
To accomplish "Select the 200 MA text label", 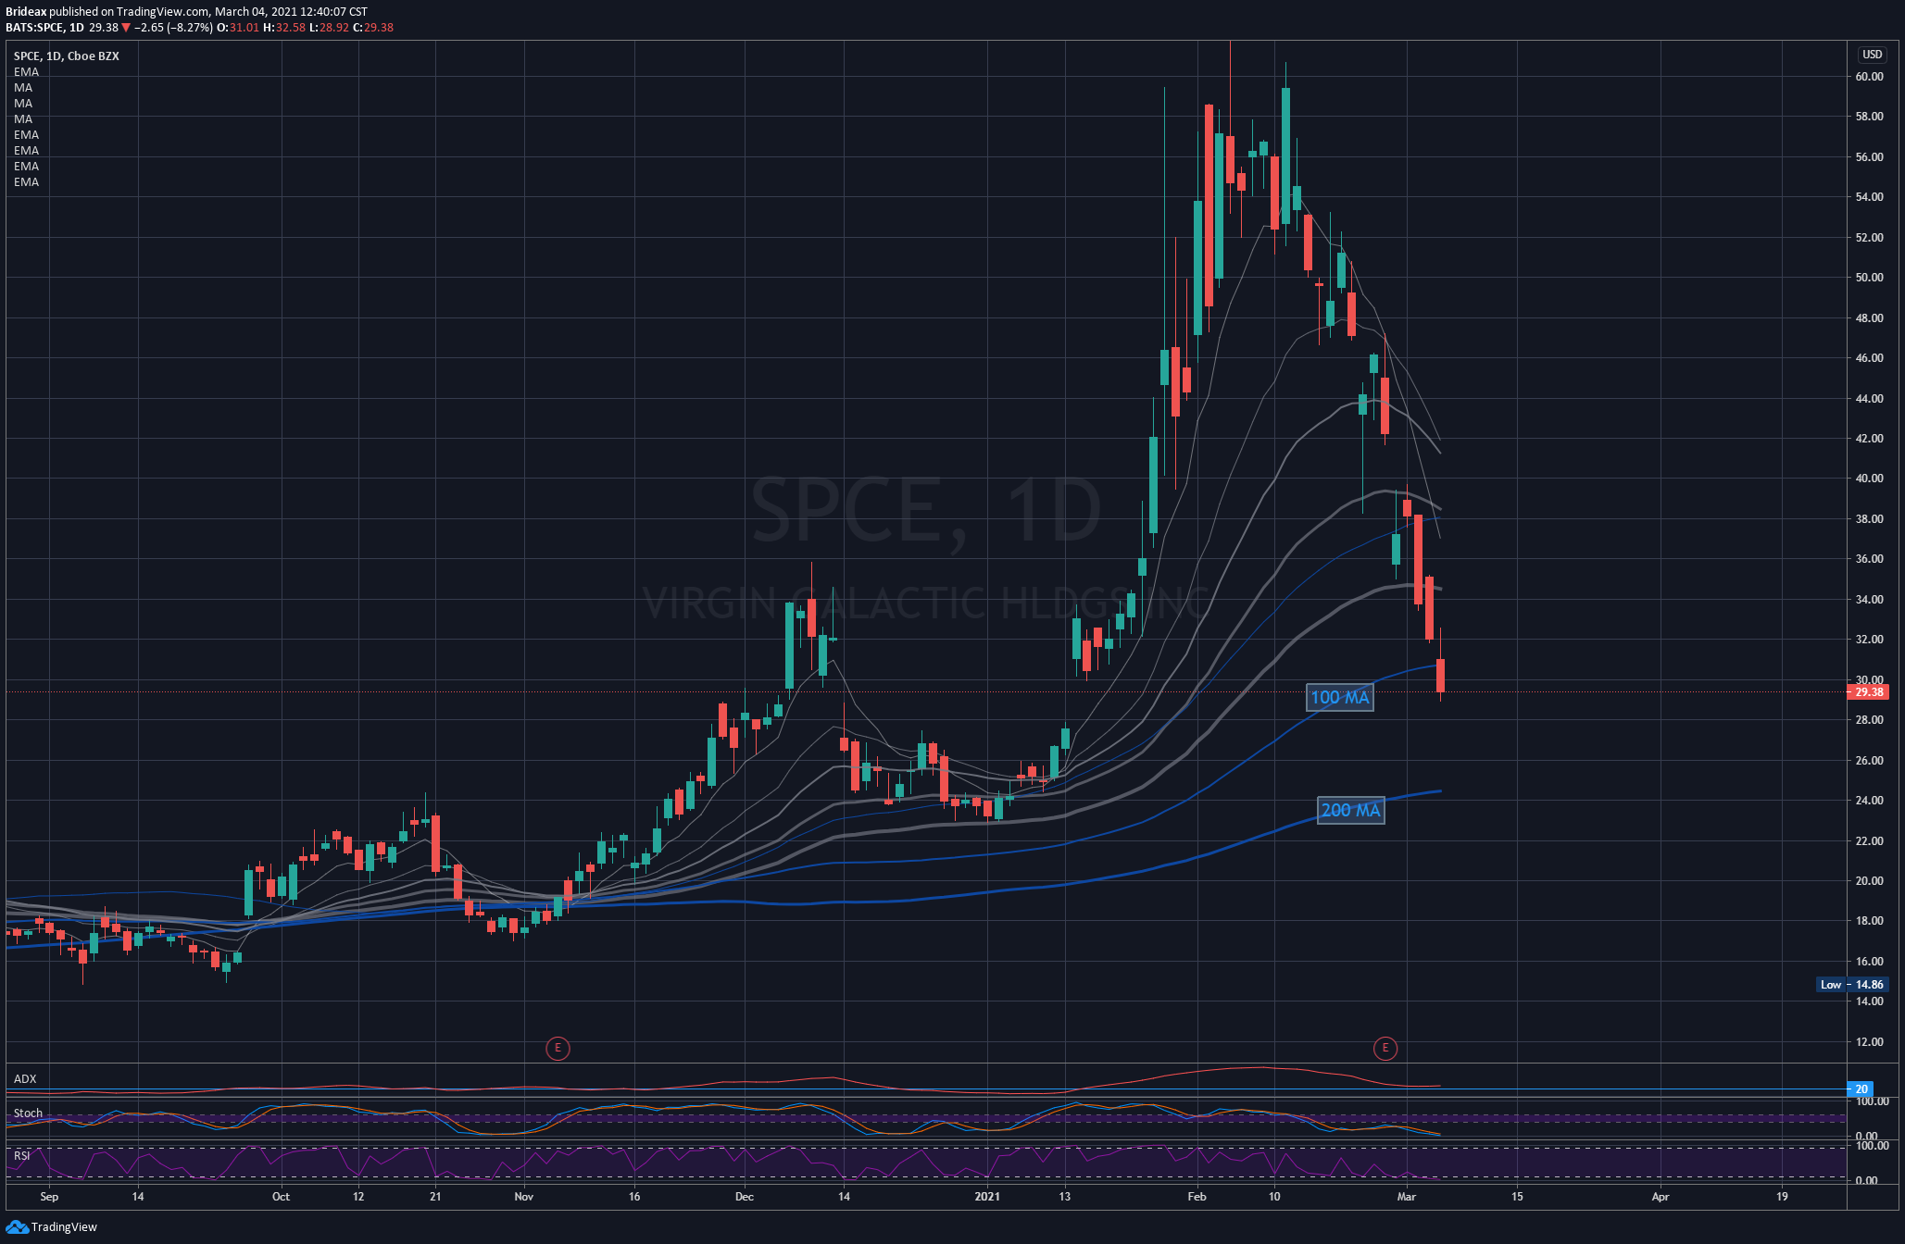I will pos(1350,811).
